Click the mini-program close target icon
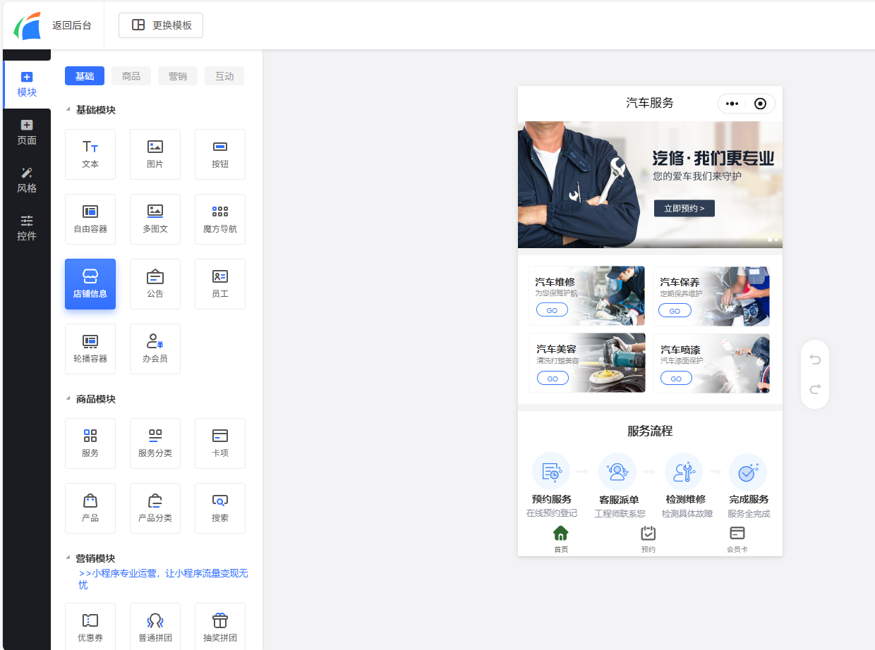This screenshot has height=650, width=875. coord(760,104)
